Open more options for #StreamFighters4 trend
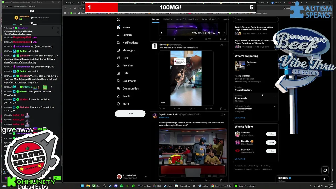This screenshot has height=189, width=336. (x=275, y=106)
